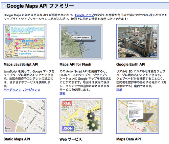Click the Google Maps API ファミリー title

click(40, 6)
